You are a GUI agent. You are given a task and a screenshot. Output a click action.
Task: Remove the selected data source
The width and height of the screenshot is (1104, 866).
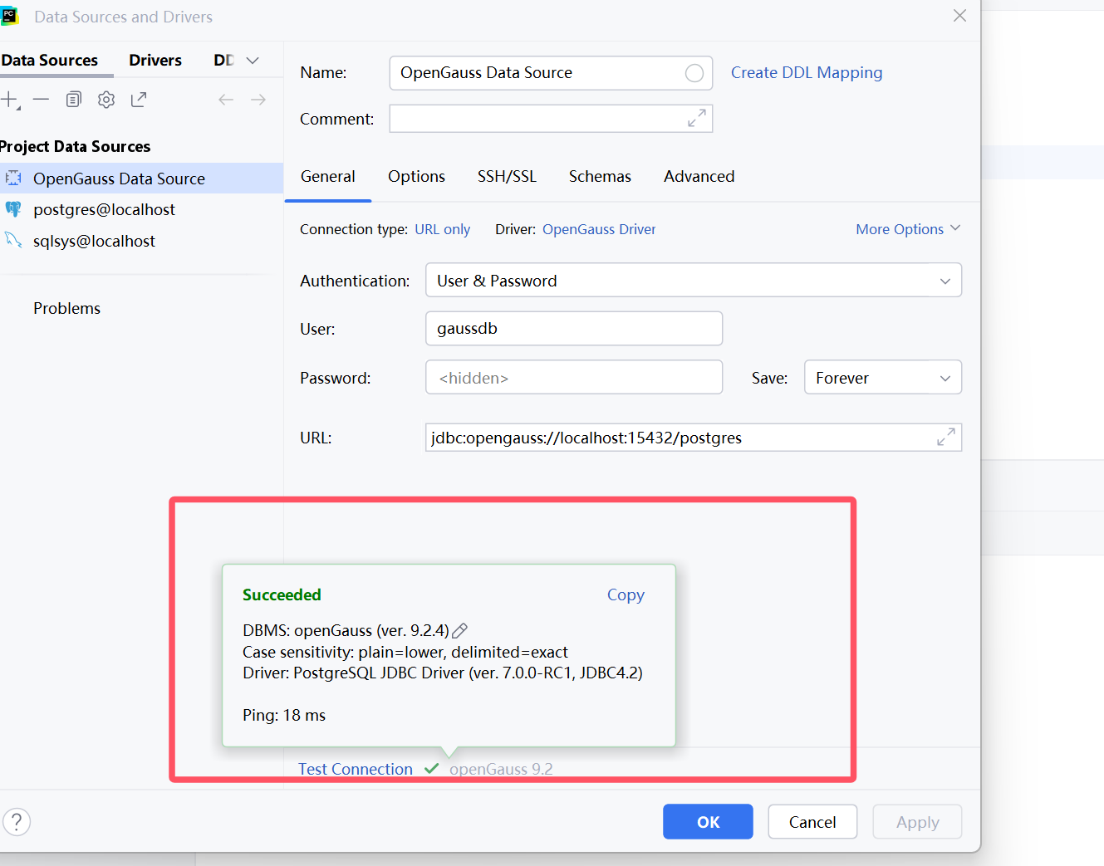[41, 99]
